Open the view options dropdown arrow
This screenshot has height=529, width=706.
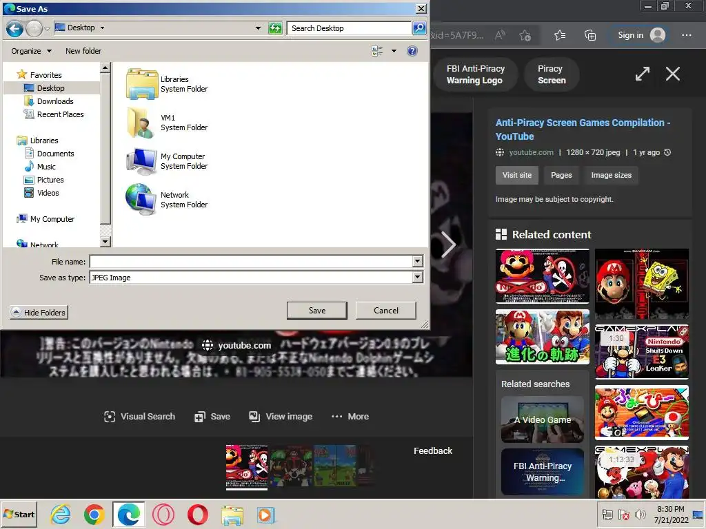[x=394, y=51]
